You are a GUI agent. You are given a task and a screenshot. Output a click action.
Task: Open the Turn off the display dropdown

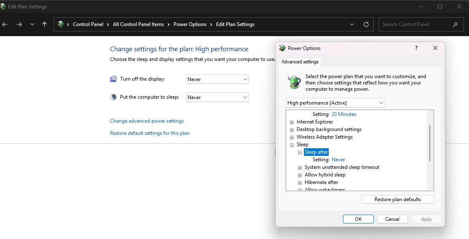(x=217, y=79)
